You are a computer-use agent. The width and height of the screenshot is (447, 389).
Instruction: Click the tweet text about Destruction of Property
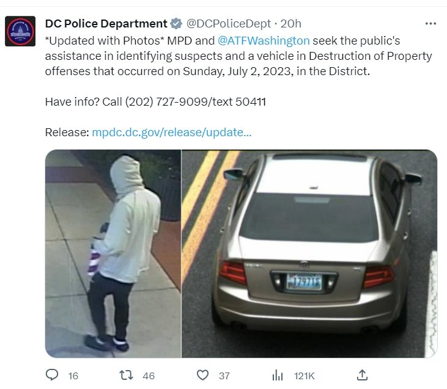[238, 56]
